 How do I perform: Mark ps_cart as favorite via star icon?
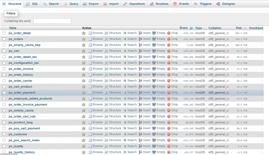click(x=84, y=51)
